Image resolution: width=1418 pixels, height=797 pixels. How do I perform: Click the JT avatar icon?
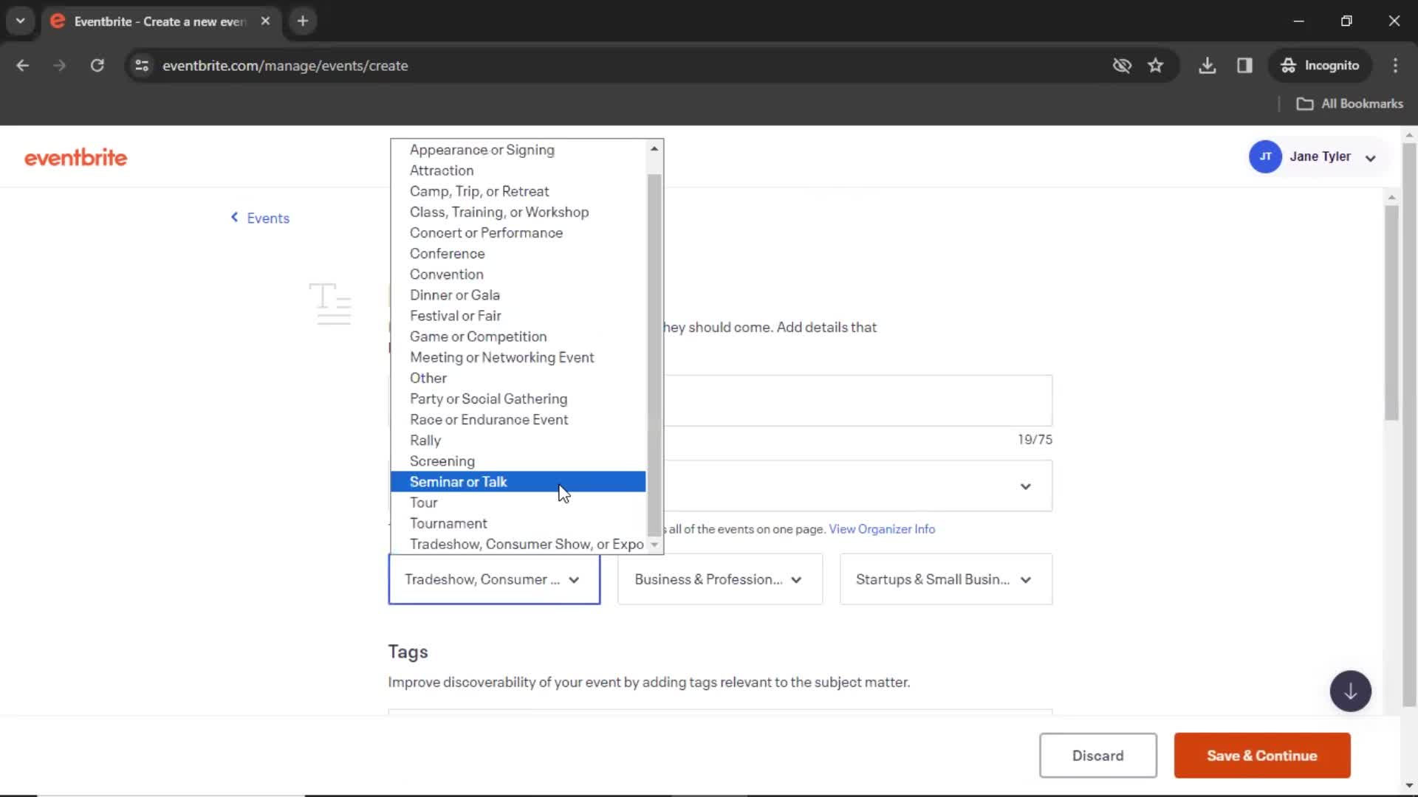pos(1265,156)
